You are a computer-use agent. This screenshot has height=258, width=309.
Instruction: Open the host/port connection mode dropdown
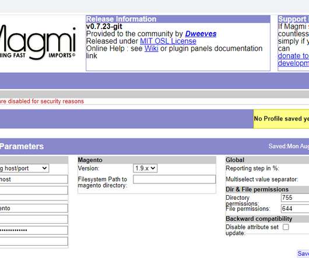24,168
